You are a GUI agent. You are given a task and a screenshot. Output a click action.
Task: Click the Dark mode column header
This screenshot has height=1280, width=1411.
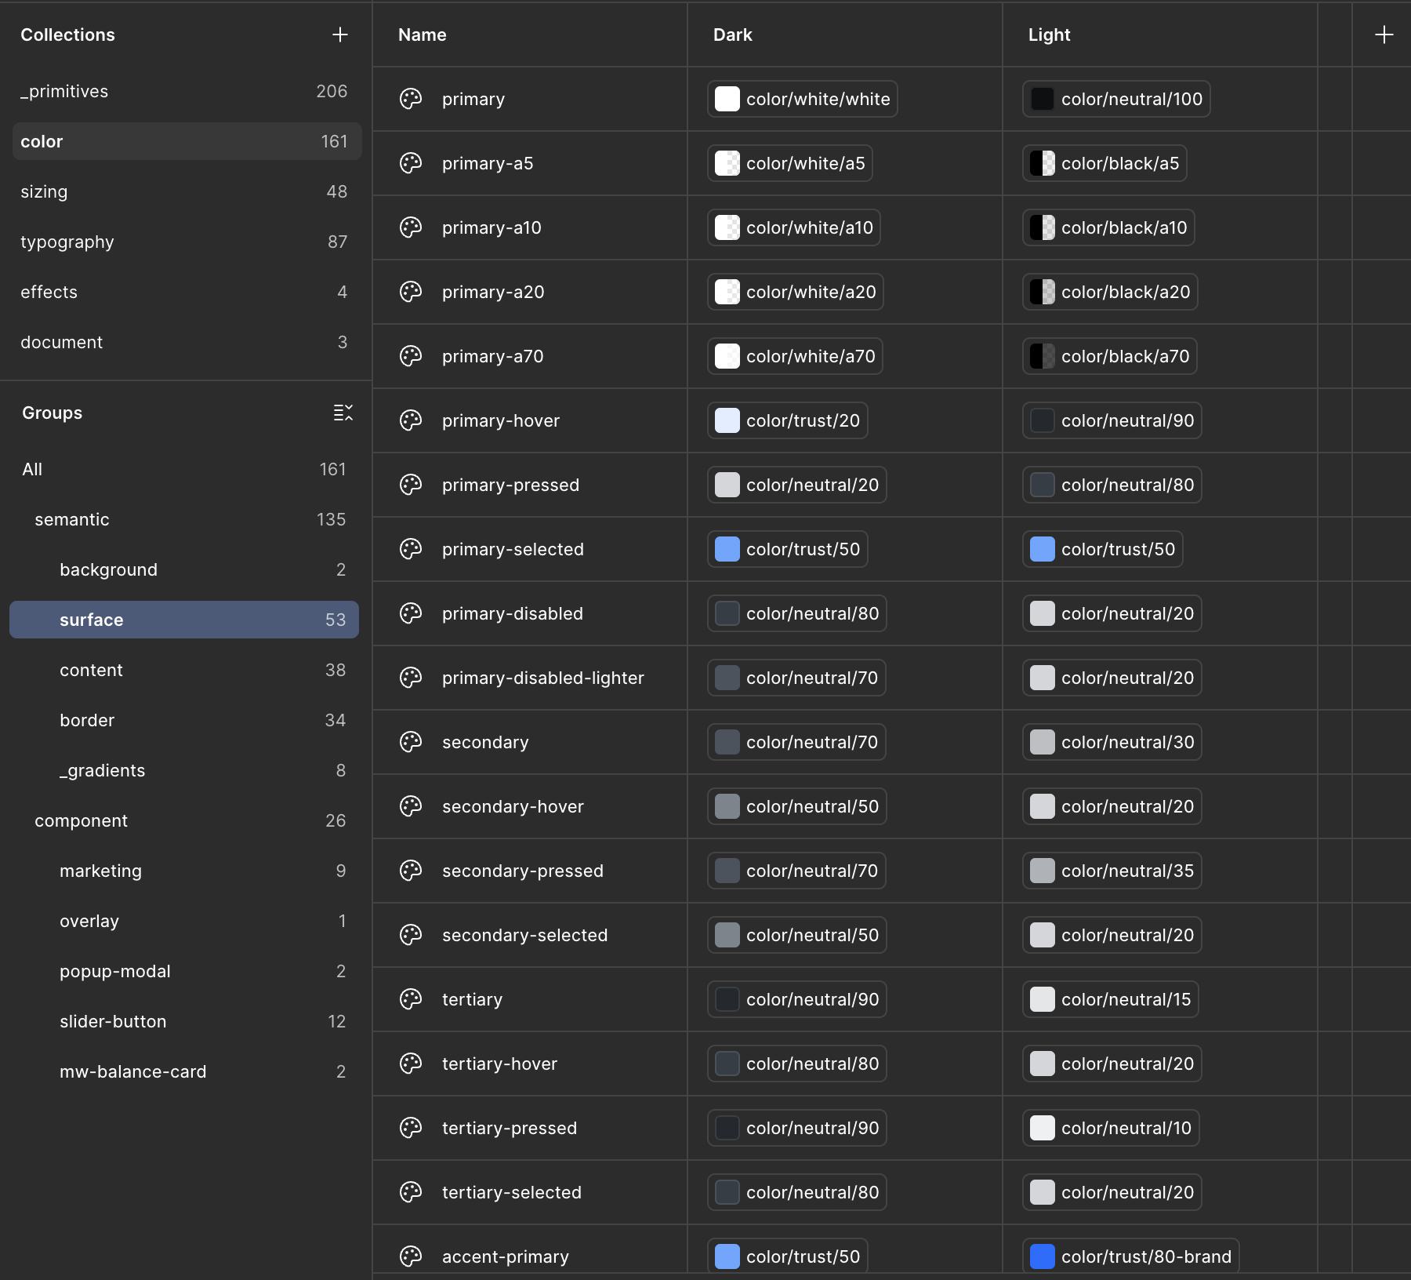click(x=845, y=35)
